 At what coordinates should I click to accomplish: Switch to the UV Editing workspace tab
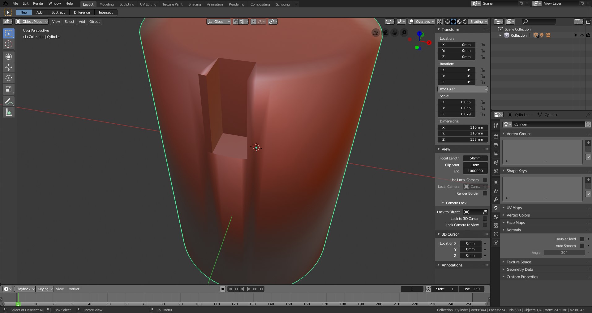(x=148, y=4)
